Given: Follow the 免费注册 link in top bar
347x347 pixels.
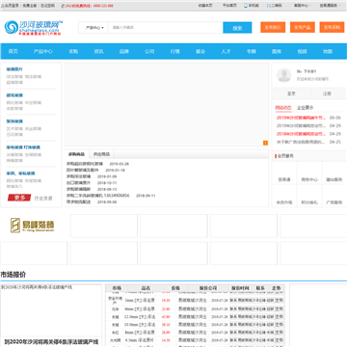Looking at the screenshot, I should click(29, 6).
